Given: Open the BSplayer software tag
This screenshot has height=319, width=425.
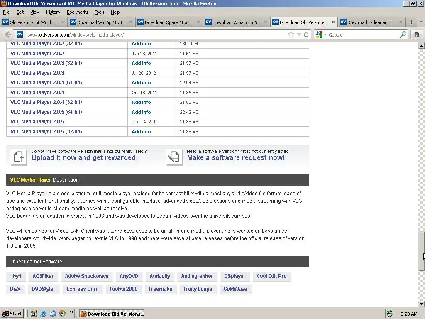Looking at the screenshot, I should click(235, 276).
